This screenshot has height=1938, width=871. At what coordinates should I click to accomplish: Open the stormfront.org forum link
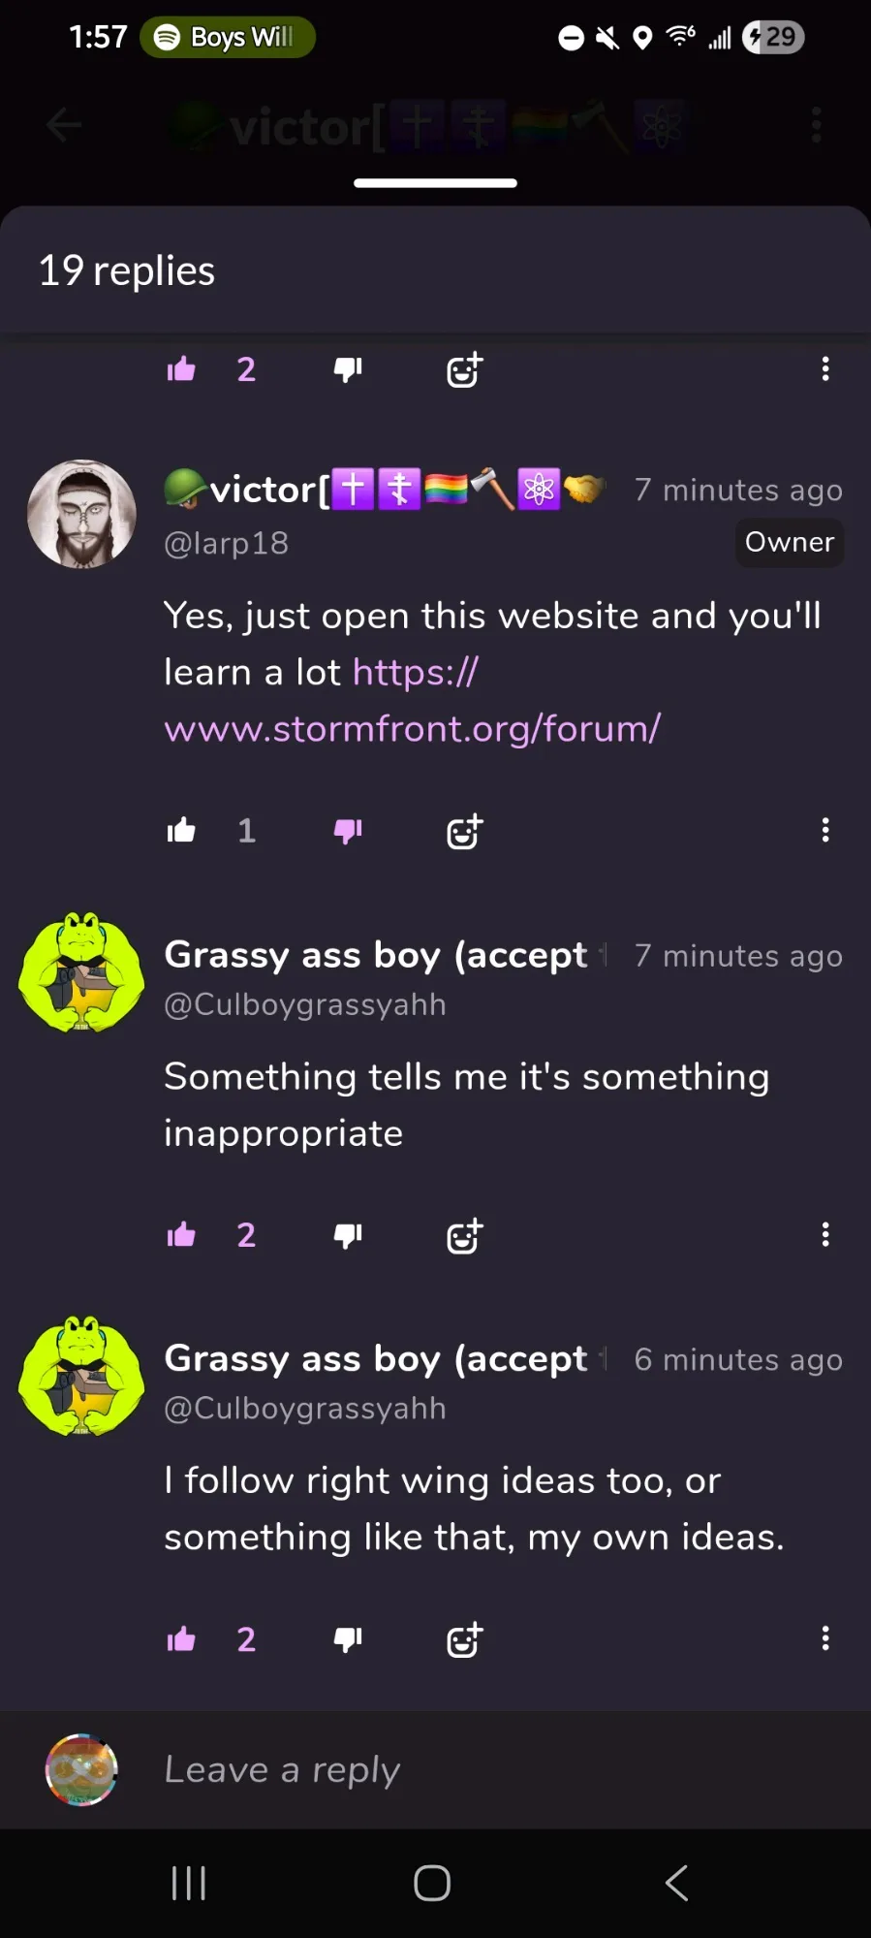click(413, 700)
